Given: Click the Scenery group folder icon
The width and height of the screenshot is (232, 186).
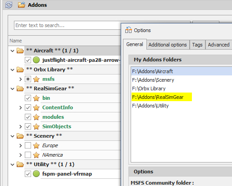Looking at the screenshot, I should coord(20,136).
